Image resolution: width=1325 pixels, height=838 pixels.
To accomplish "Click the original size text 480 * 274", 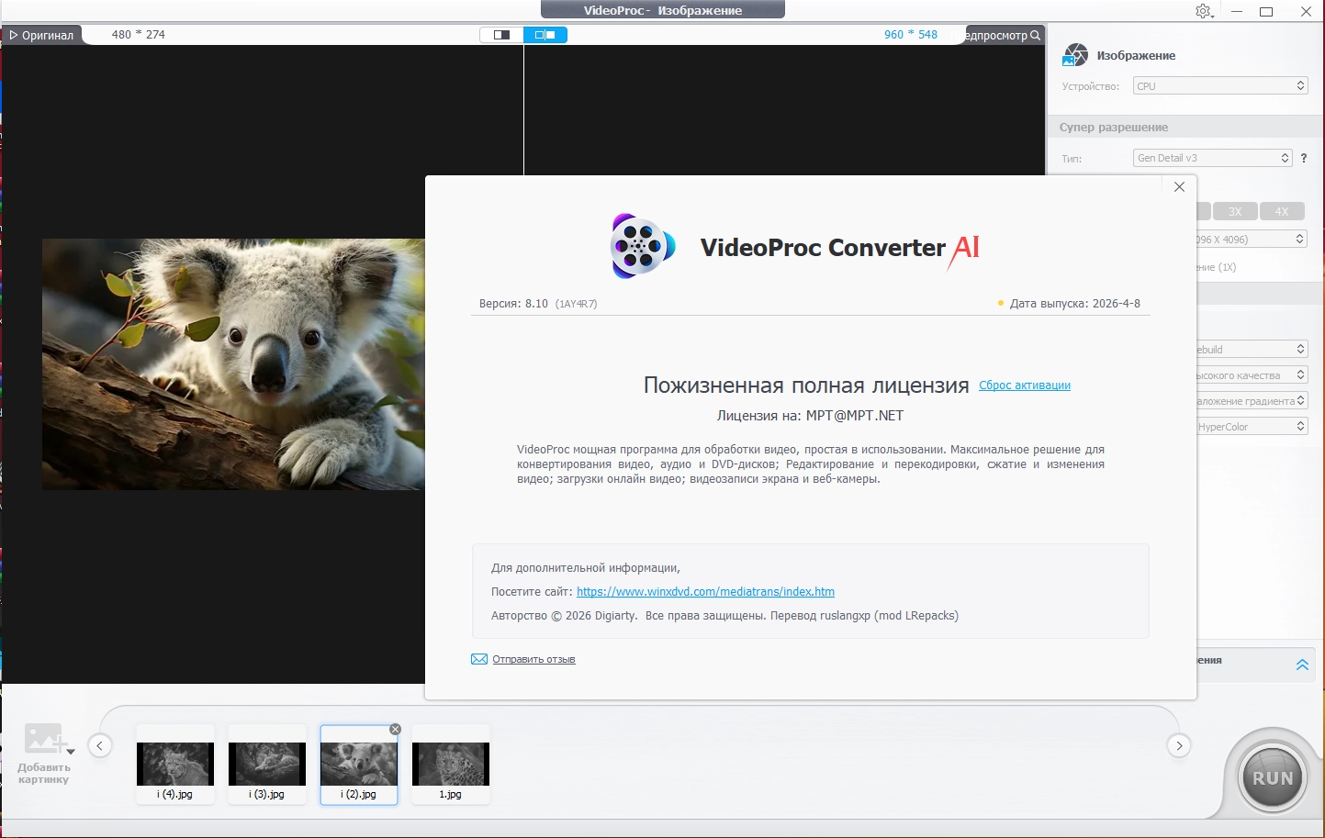I will tap(139, 35).
